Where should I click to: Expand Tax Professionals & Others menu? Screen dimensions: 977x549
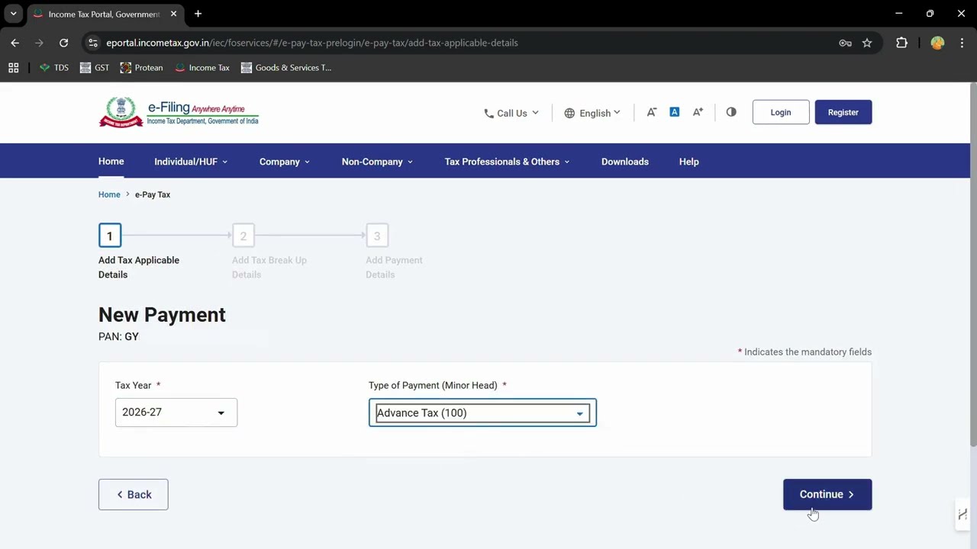coord(507,162)
